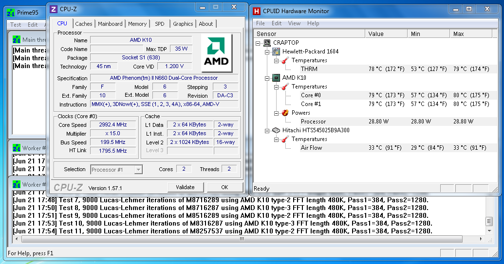Viewport: 504px width, 264px height.
Task: Click the second Worker window icon in Prime95
Action: pyautogui.click(x=17, y=184)
